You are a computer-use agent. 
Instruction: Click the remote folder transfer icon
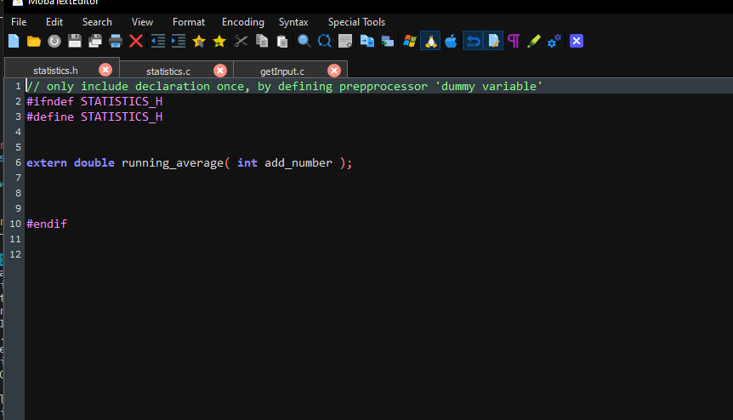[388, 41]
